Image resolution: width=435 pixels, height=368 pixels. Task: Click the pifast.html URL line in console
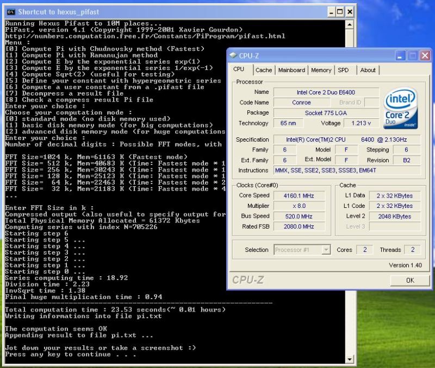point(145,36)
